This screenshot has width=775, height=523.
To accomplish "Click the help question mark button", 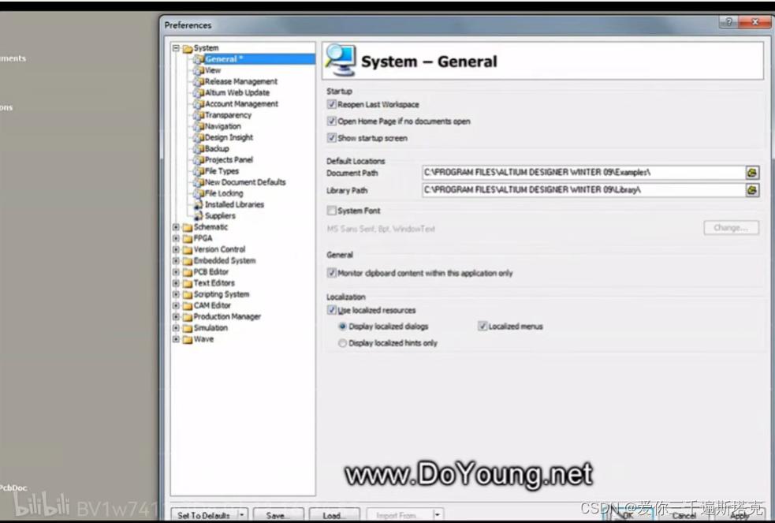I will (x=728, y=22).
